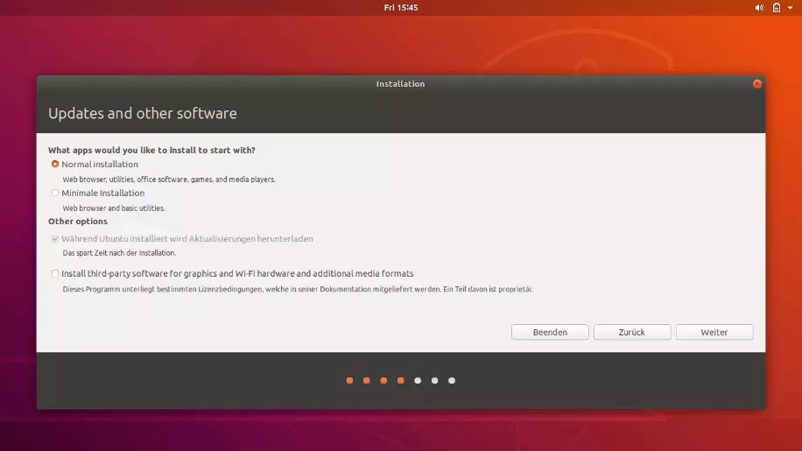Click the Installation window title bar text
The image size is (802, 451).
pyautogui.click(x=400, y=84)
